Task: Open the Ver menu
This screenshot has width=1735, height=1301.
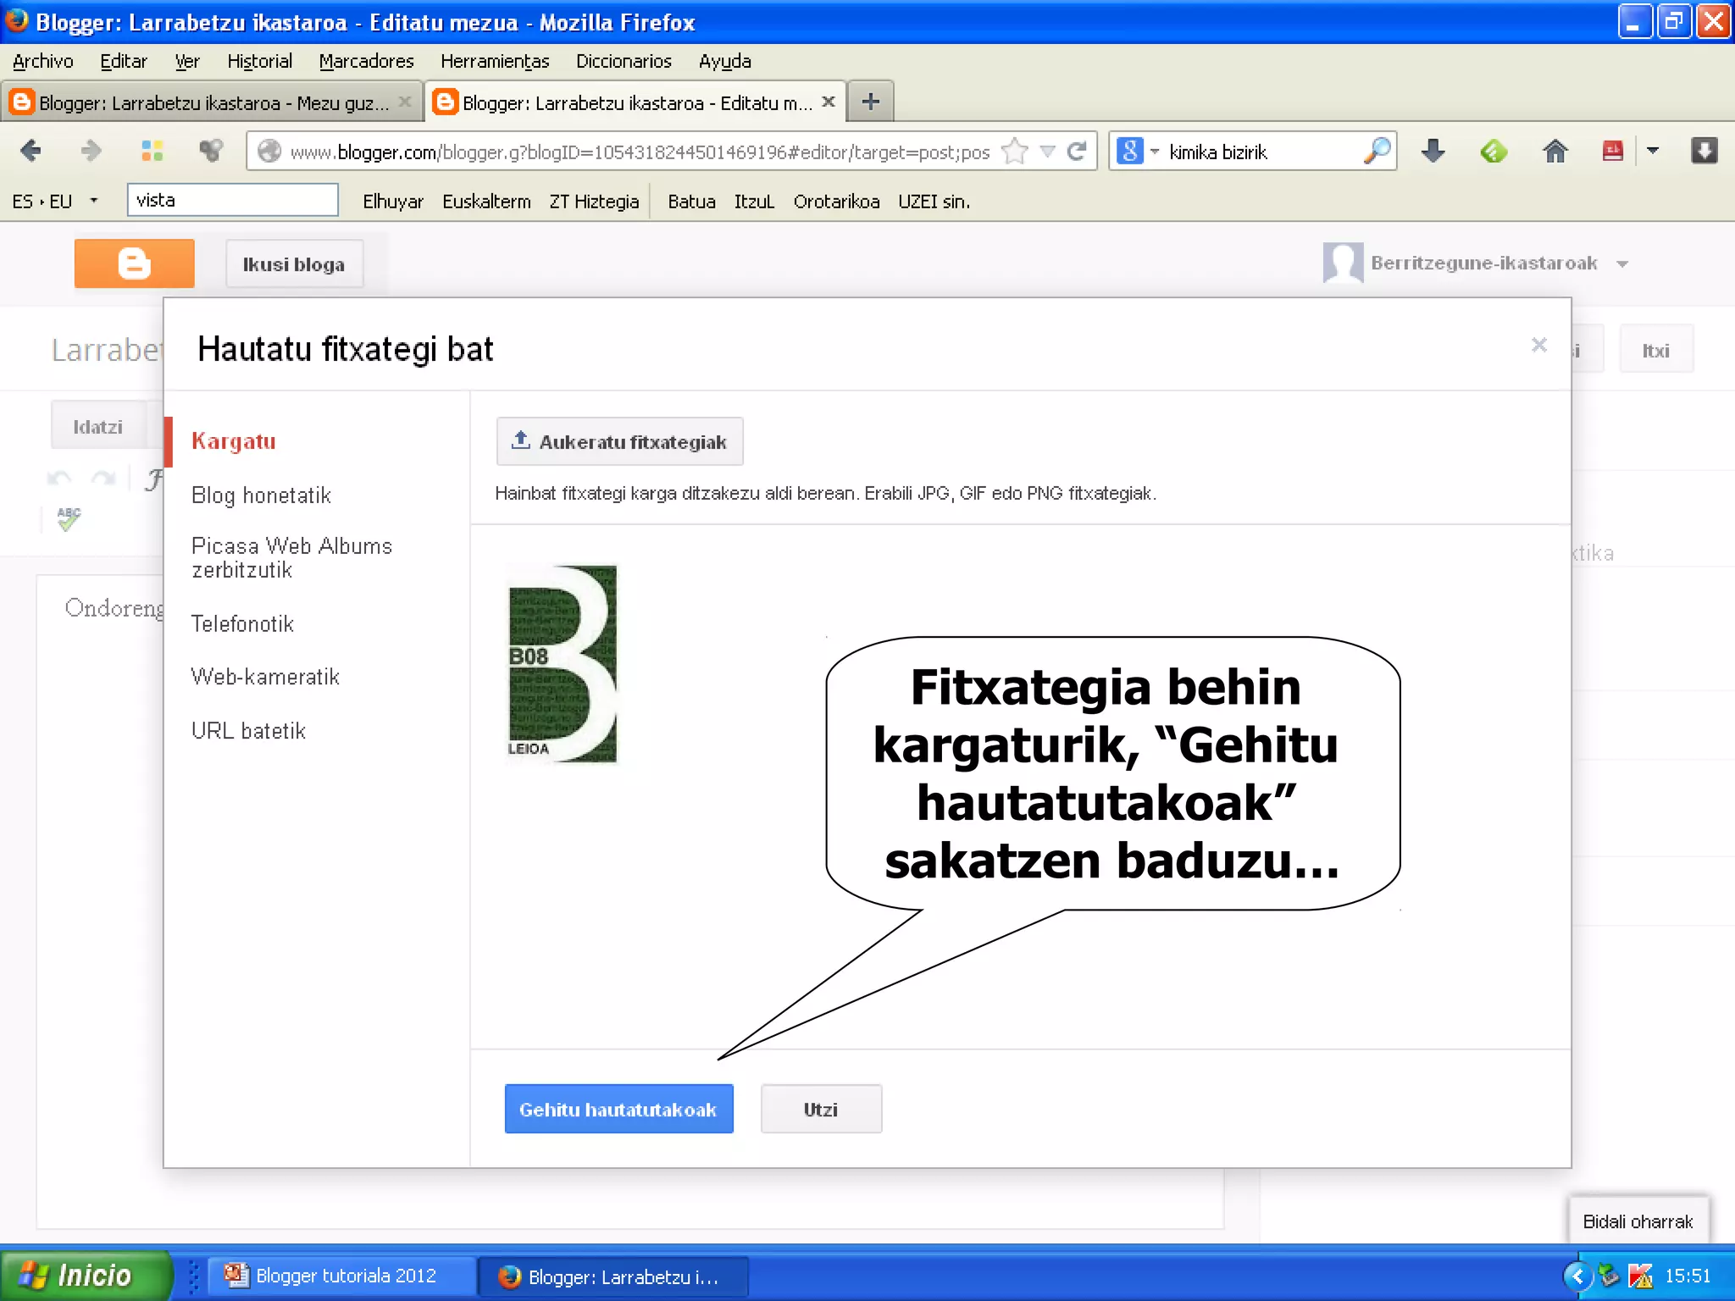Action: (x=187, y=61)
